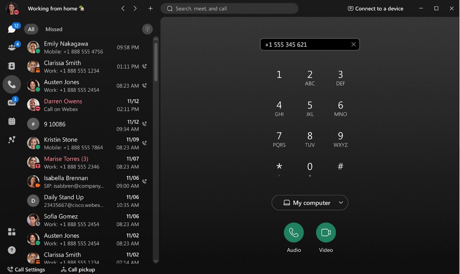
Task: Toggle the dial pad grid icon
Action: [x=147, y=29]
